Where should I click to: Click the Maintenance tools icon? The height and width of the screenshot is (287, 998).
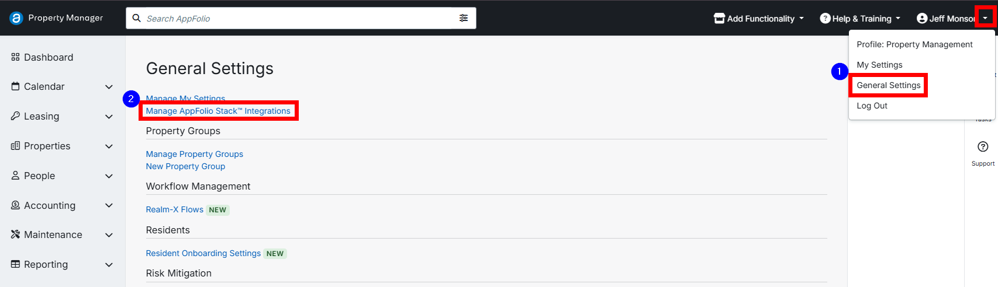(x=16, y=235)
